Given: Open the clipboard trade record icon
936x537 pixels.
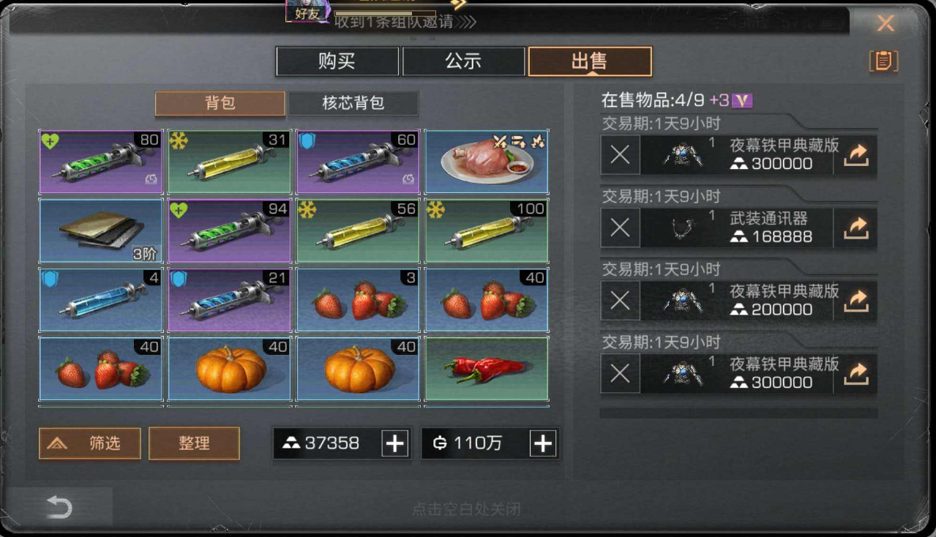Looking at the screenshot, I should click(883, 61).
